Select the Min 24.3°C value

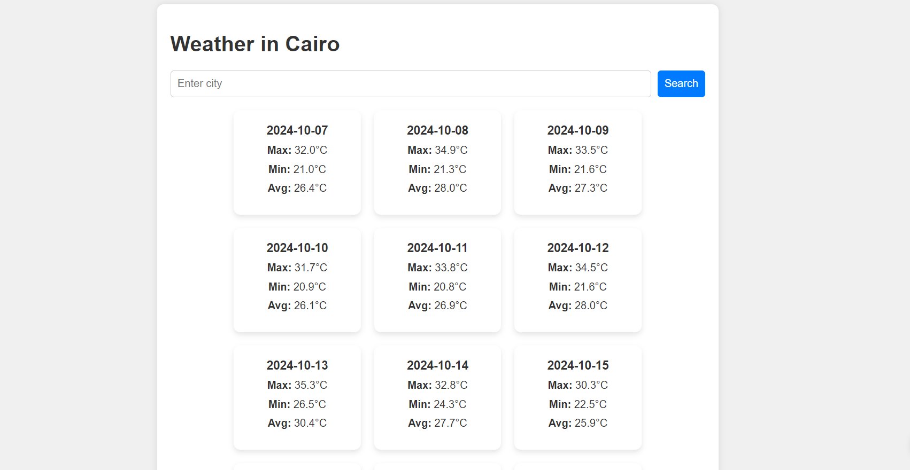click(x=437, y=404)
